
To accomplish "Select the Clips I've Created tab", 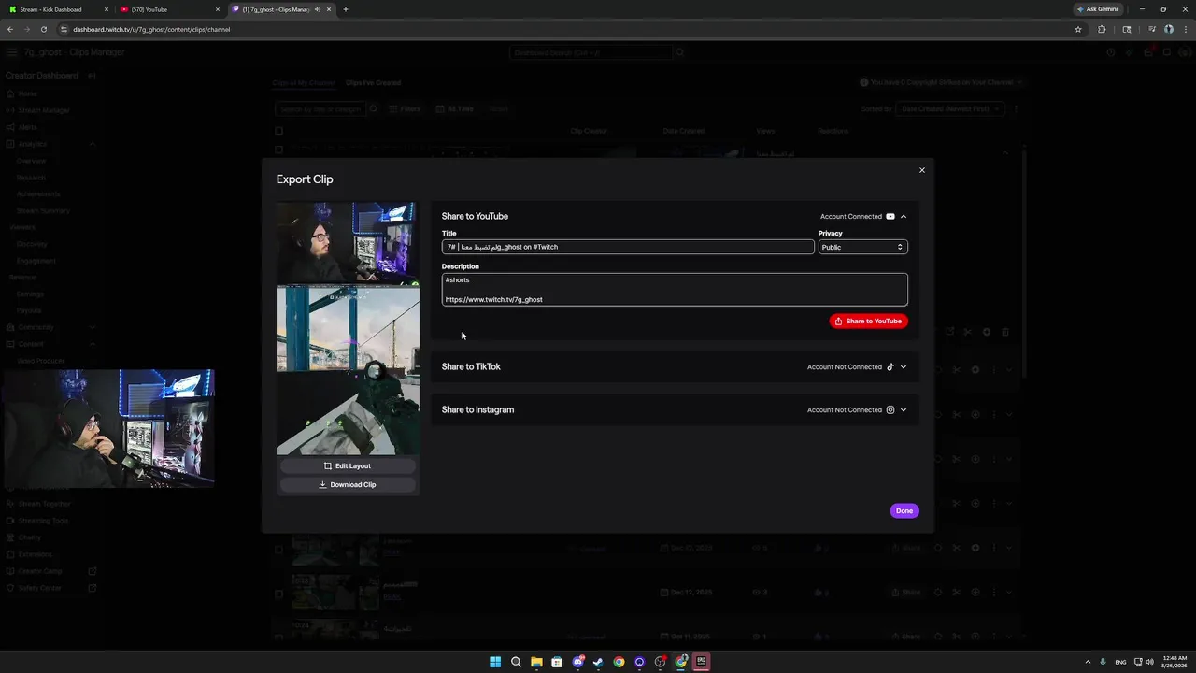I will click(373, 82).
